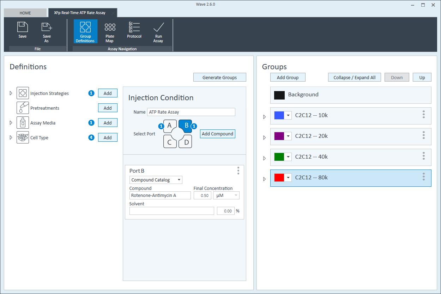The image size is (441, 294).
Task: Open the Port B options menu dots
Action: point(238,171)
